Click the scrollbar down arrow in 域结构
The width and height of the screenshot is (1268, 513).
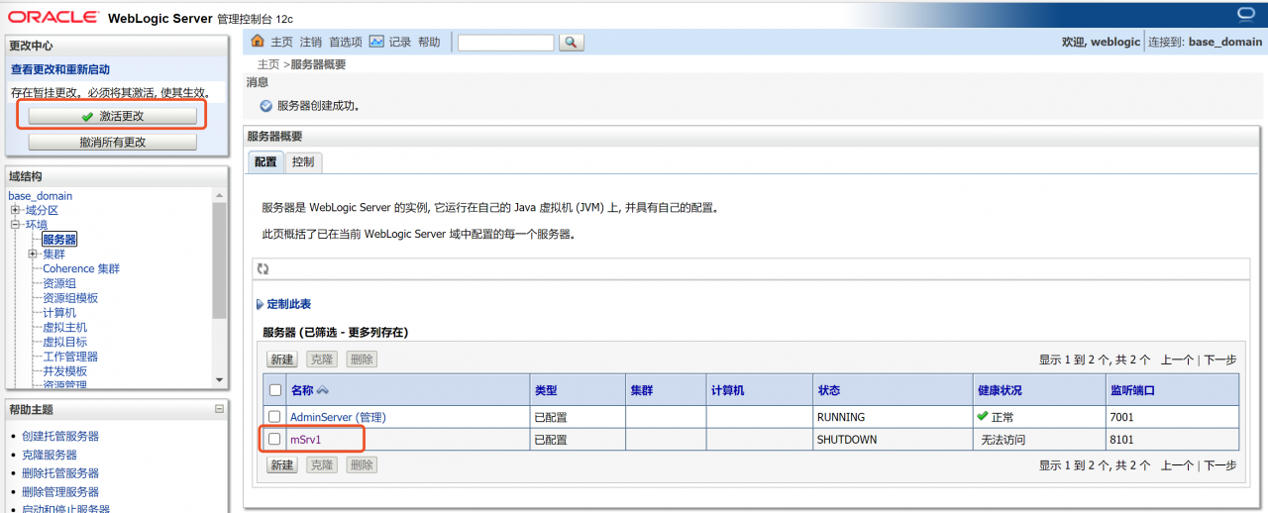[219, 380]
